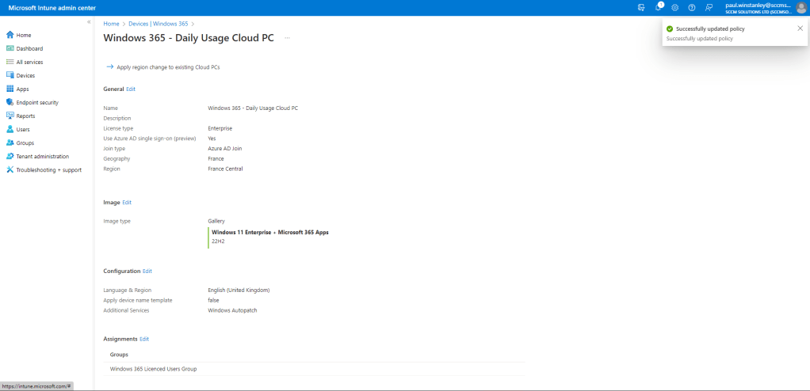
Task: Edit the General section
Action: (x=131, y=89)
